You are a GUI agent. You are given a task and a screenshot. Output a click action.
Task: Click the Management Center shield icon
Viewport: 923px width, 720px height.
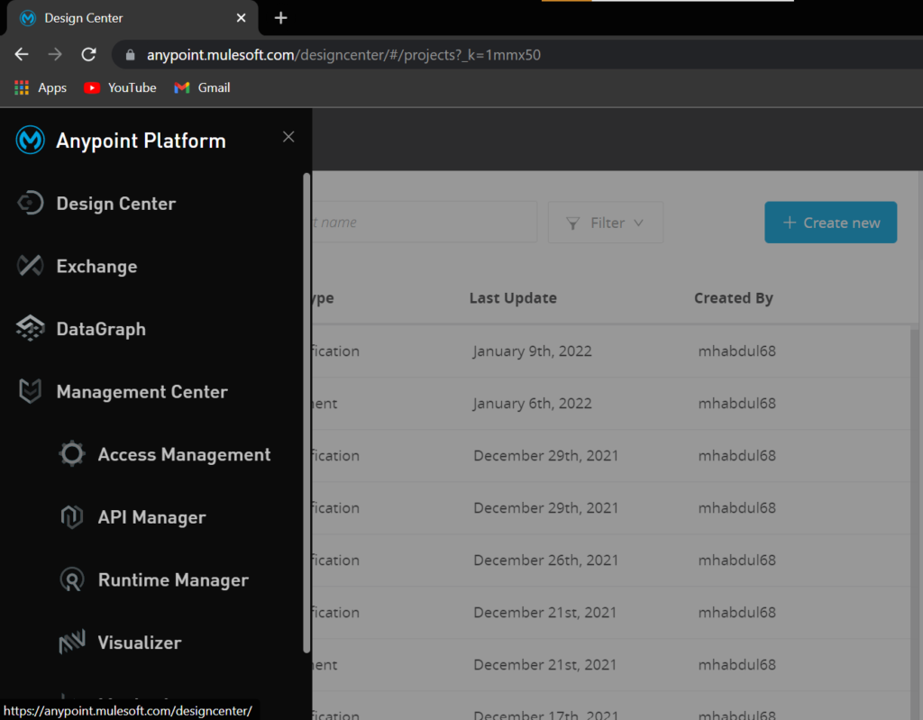pos(30,391)
